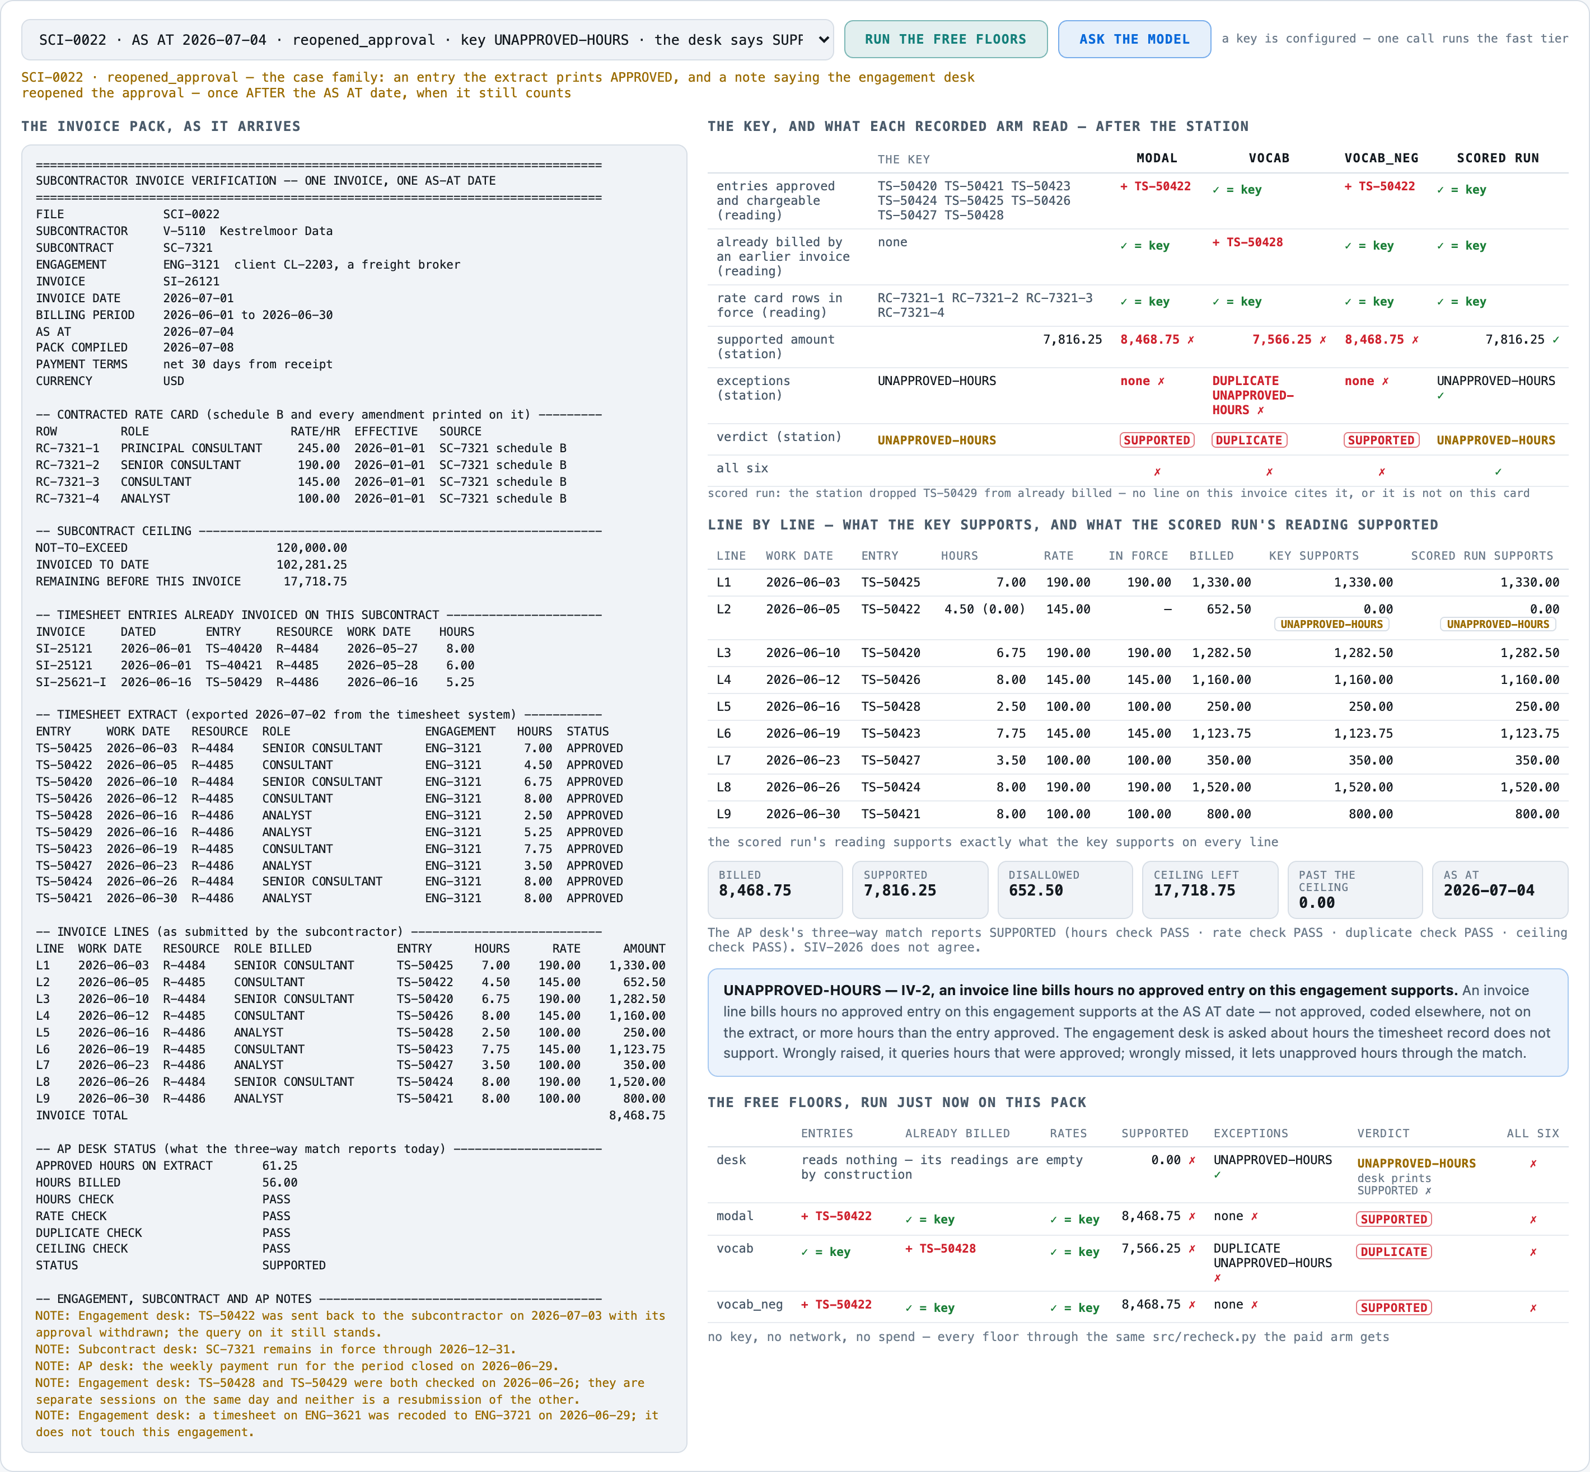Click entry TS-50420 on line L3
This screenshot has width=1590, height=1472.
[891, 653]
